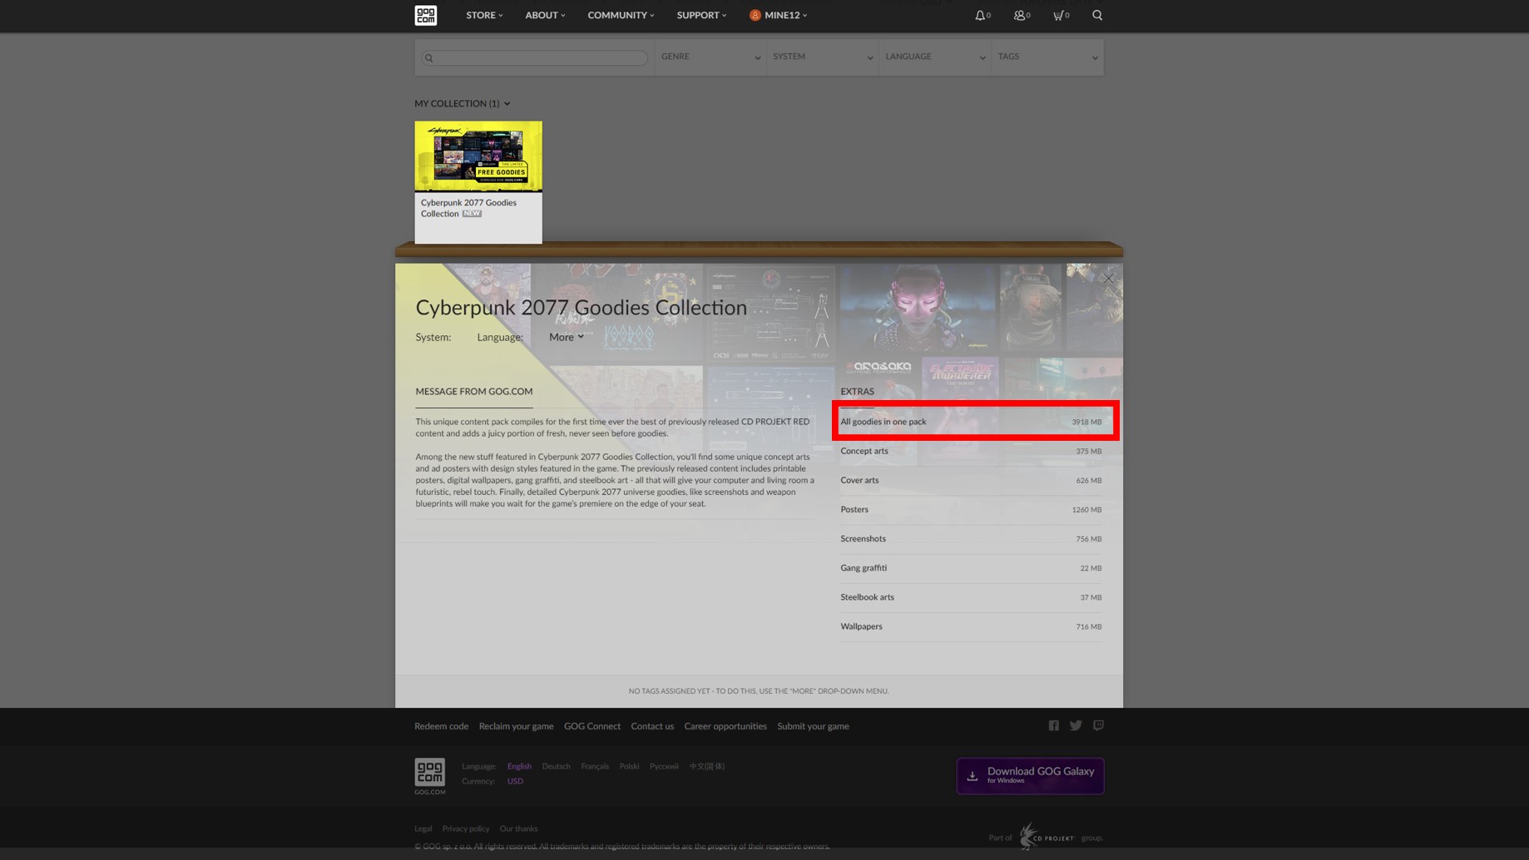Screen dimensions: 1529x860
Task: Open the shopping cart icon
Action: pyautogui.click(x=1058, y=15)
